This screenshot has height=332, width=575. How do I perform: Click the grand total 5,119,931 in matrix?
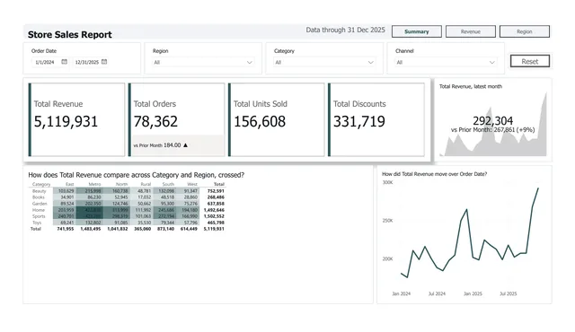point(214,229)
